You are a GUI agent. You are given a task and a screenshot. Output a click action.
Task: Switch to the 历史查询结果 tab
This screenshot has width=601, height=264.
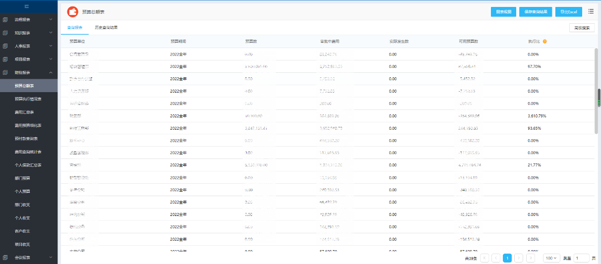click(106, 28)
